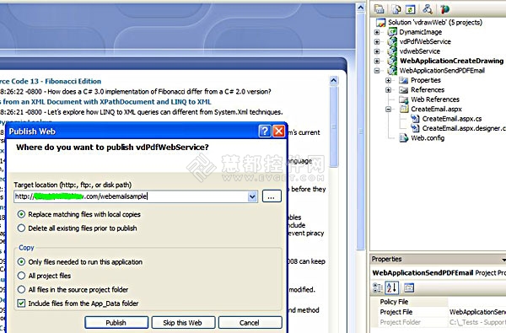
Task: Click the last Solution Explorer toolbar icon
Action: click(444, 9)
